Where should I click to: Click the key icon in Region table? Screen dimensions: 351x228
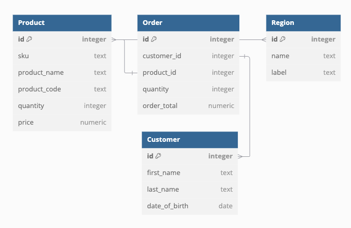point(282,39)
